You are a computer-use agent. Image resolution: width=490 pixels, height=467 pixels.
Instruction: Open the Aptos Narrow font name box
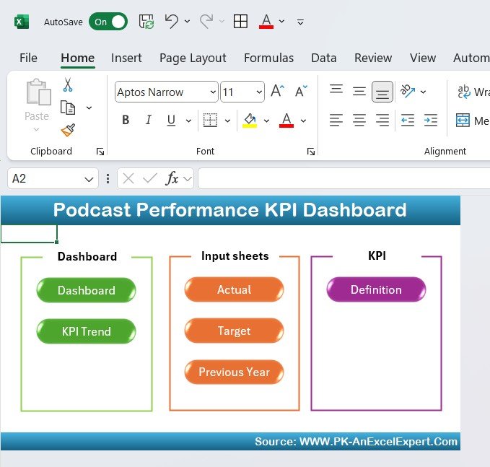click(x=166, y=92)
